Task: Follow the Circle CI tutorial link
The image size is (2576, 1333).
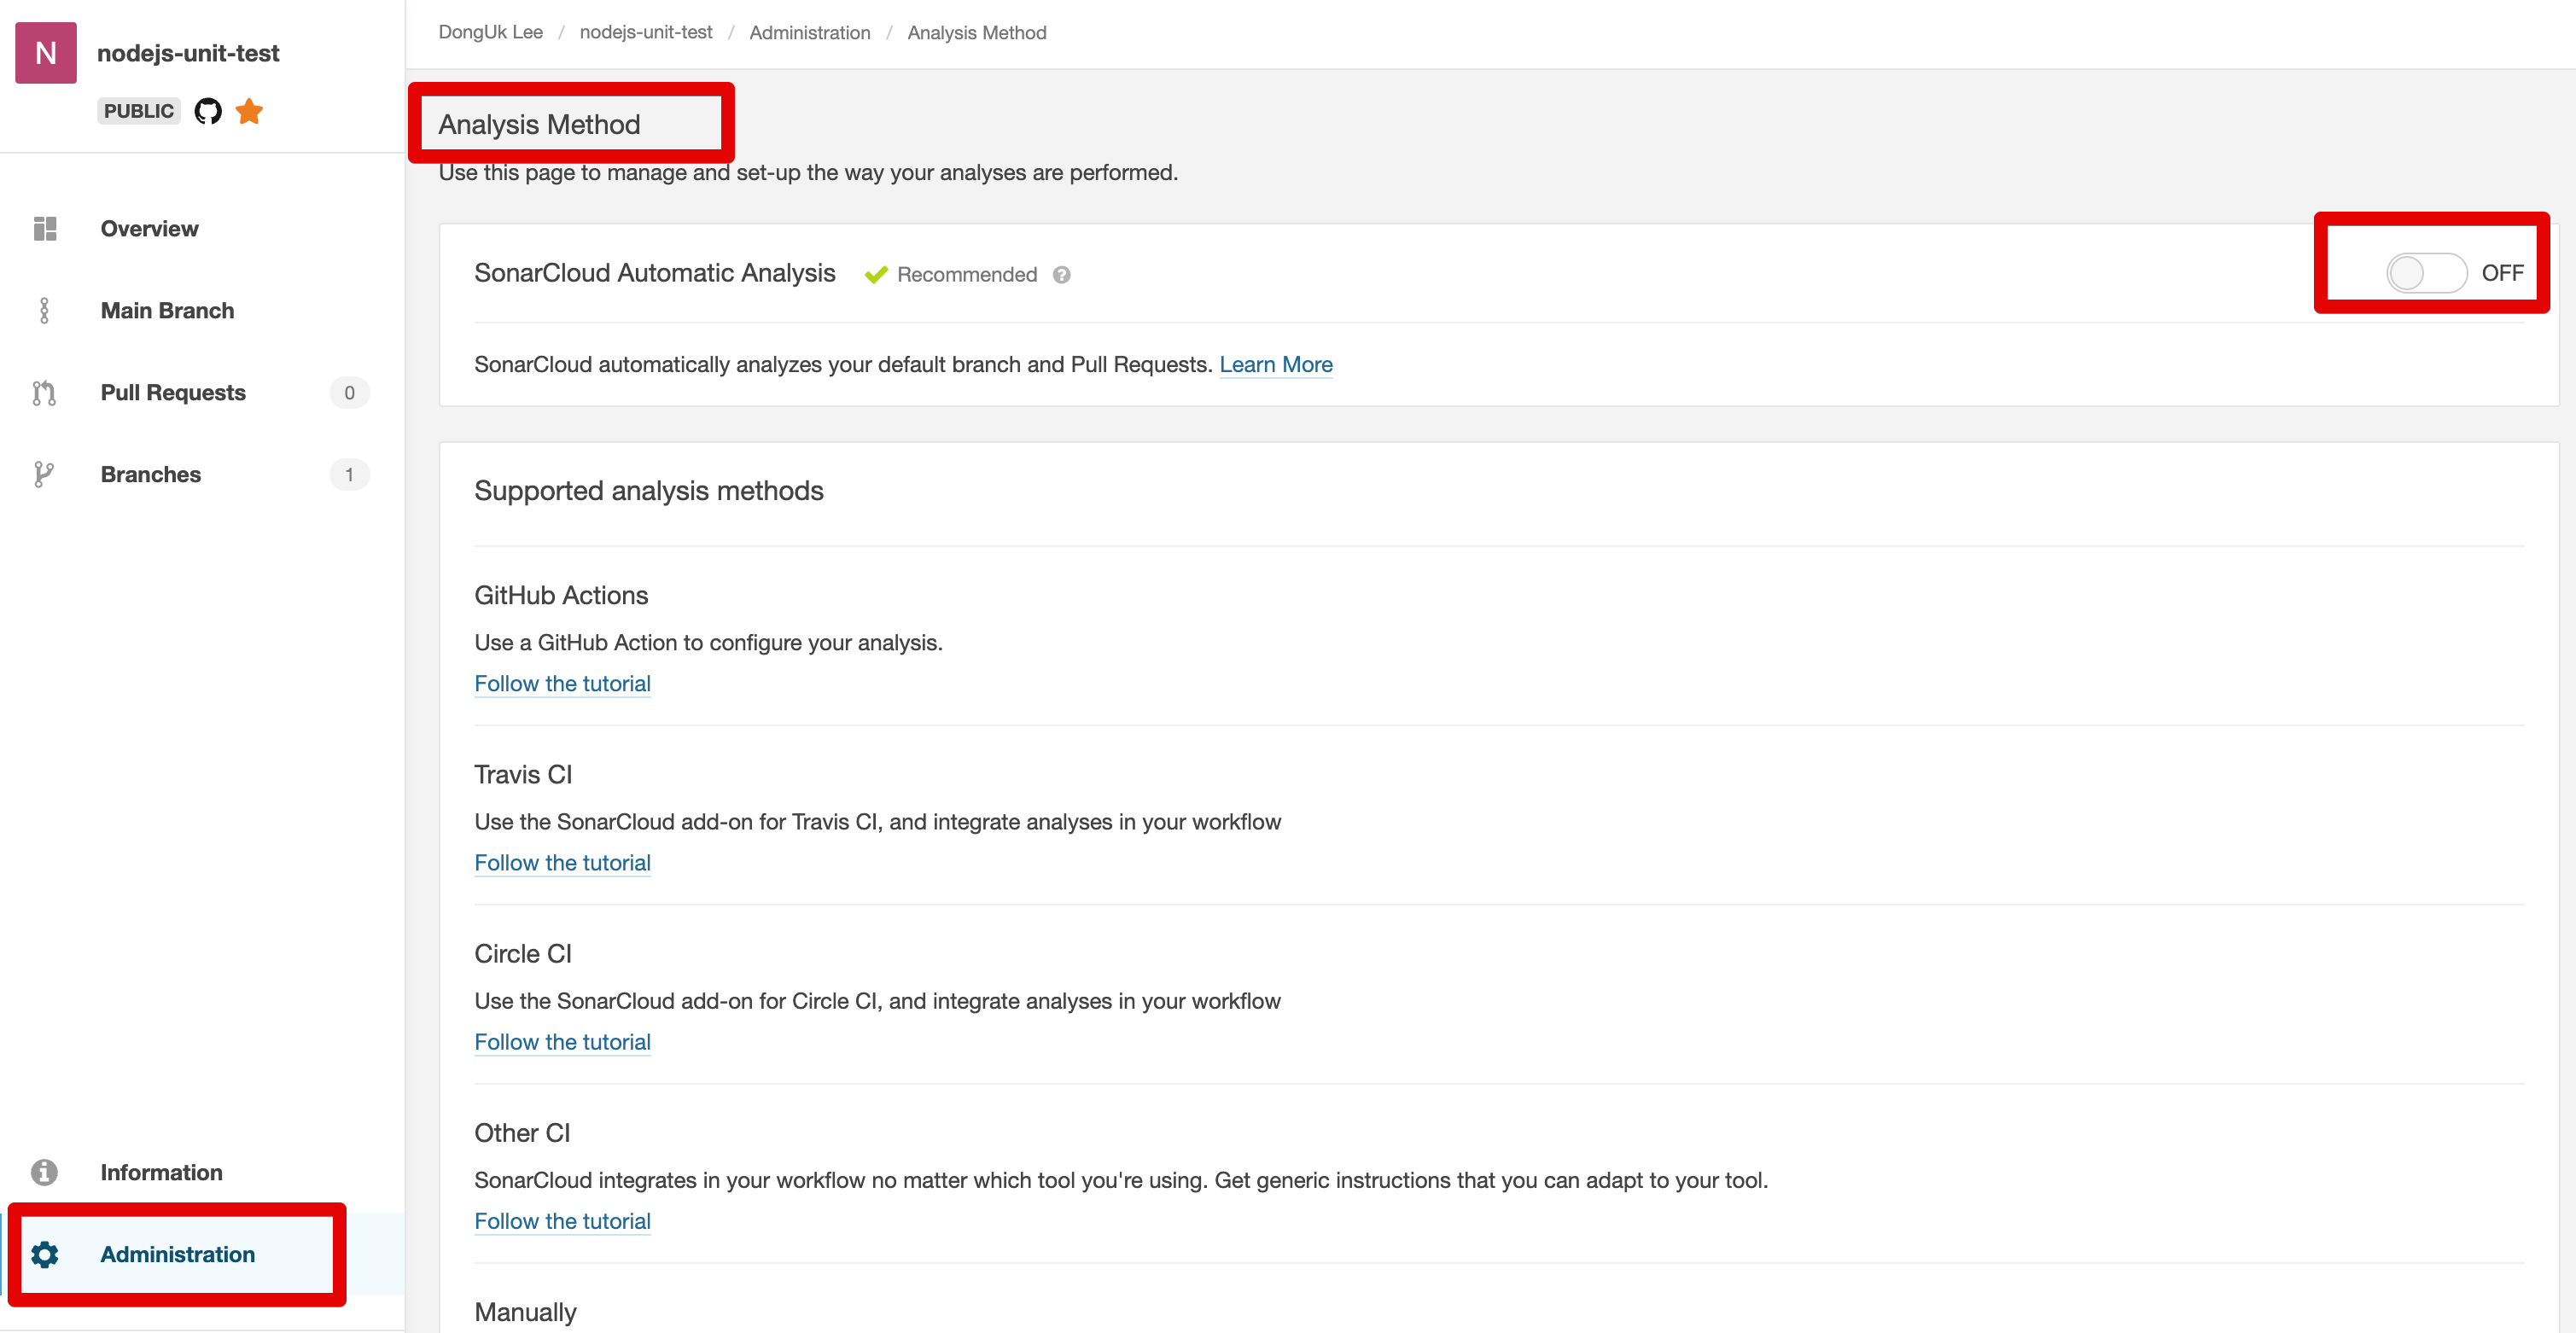Action: tap(562, 1042)
